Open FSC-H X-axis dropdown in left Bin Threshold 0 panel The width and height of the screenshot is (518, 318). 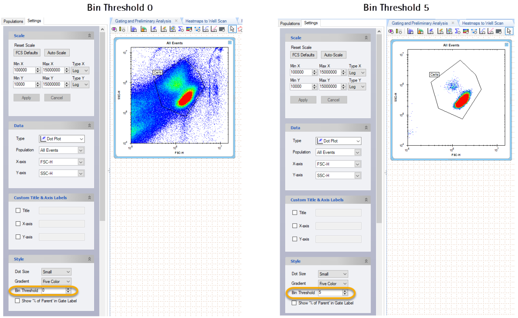tap(62, 162)
